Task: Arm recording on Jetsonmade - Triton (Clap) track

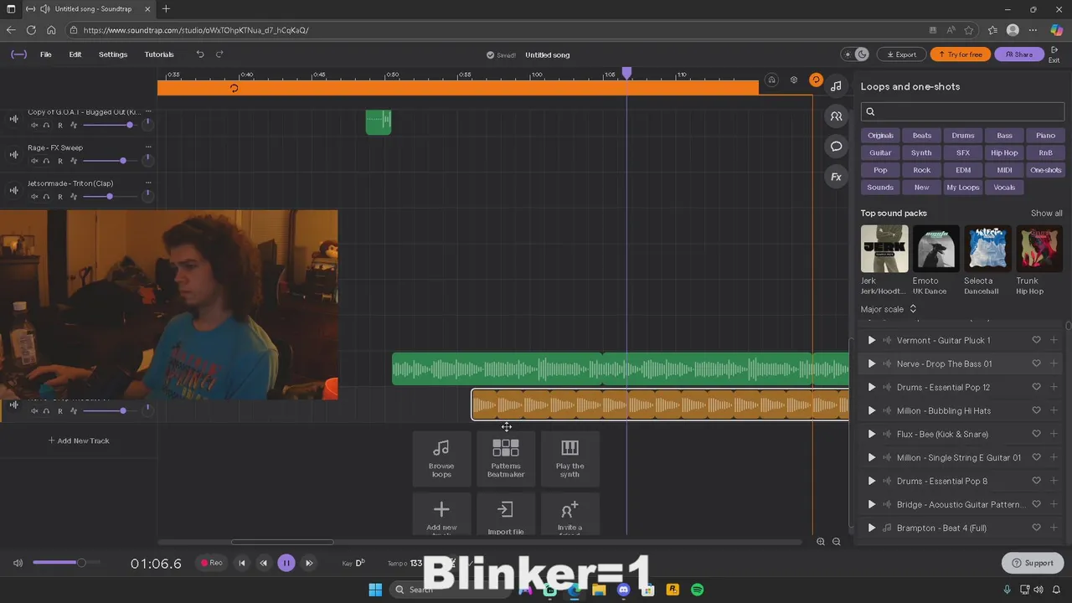Action: [x=60, y=197]
